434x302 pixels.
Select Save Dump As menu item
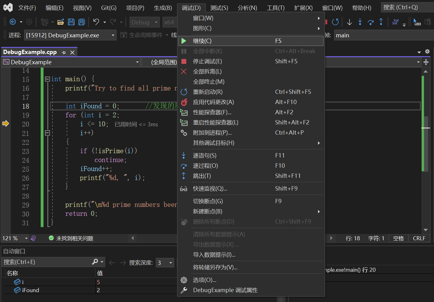click(251, 267)
